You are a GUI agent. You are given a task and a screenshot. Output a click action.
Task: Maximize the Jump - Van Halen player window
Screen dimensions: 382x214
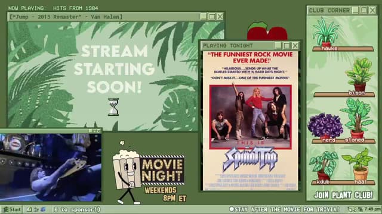212,17
